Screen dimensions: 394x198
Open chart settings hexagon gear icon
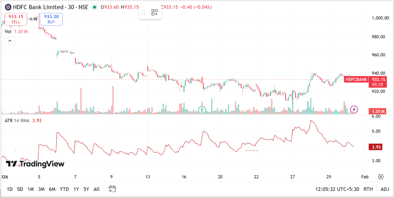[x=381, y=176]
